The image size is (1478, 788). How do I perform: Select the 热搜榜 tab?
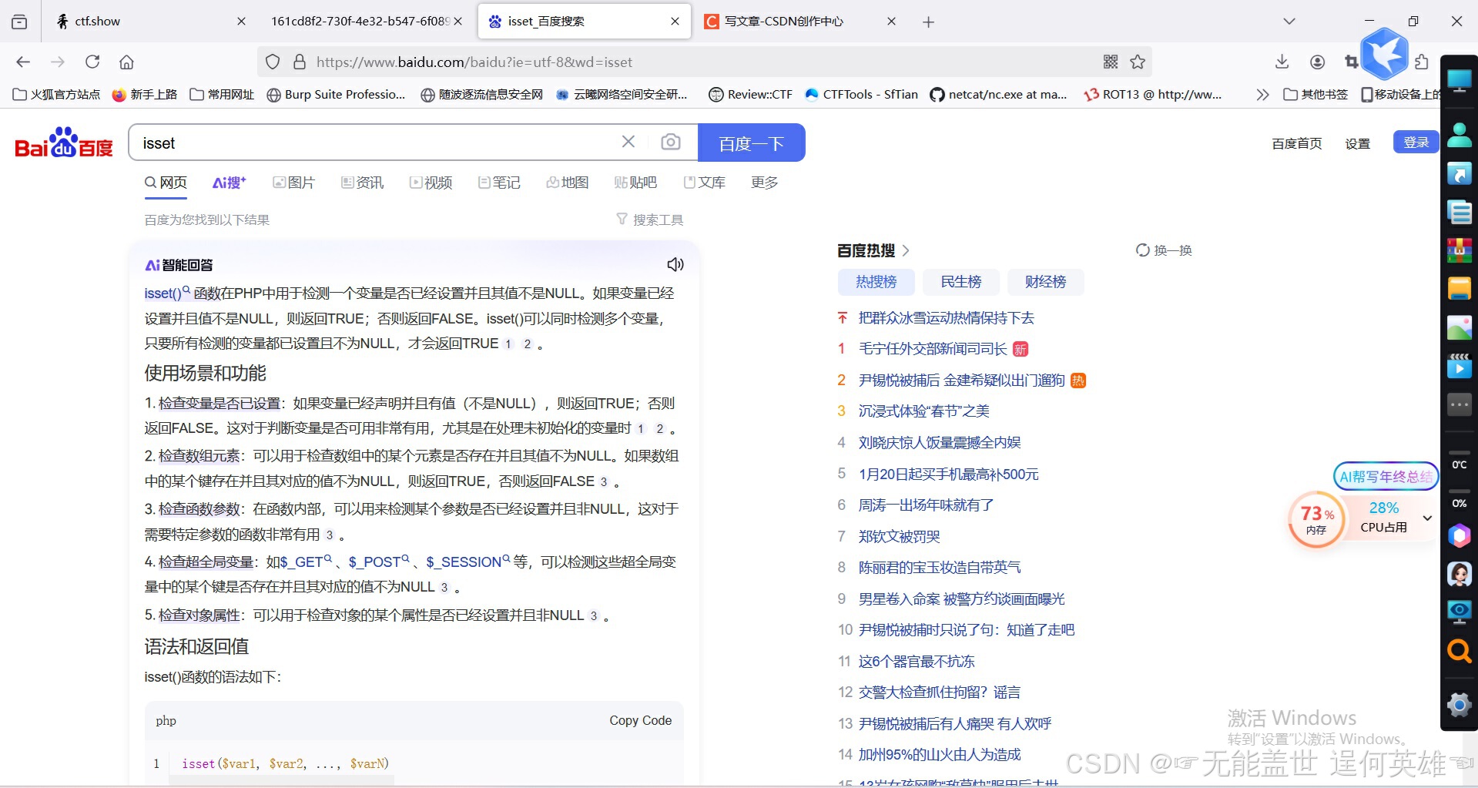(x=876, y=282)
